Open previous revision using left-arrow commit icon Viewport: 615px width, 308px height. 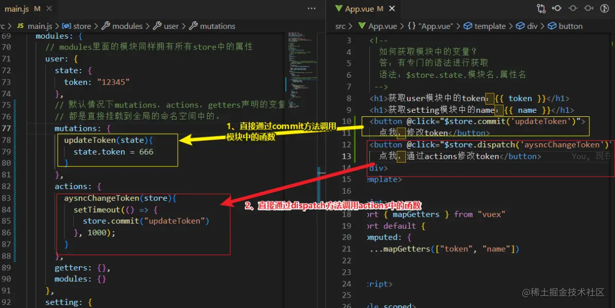557,9
